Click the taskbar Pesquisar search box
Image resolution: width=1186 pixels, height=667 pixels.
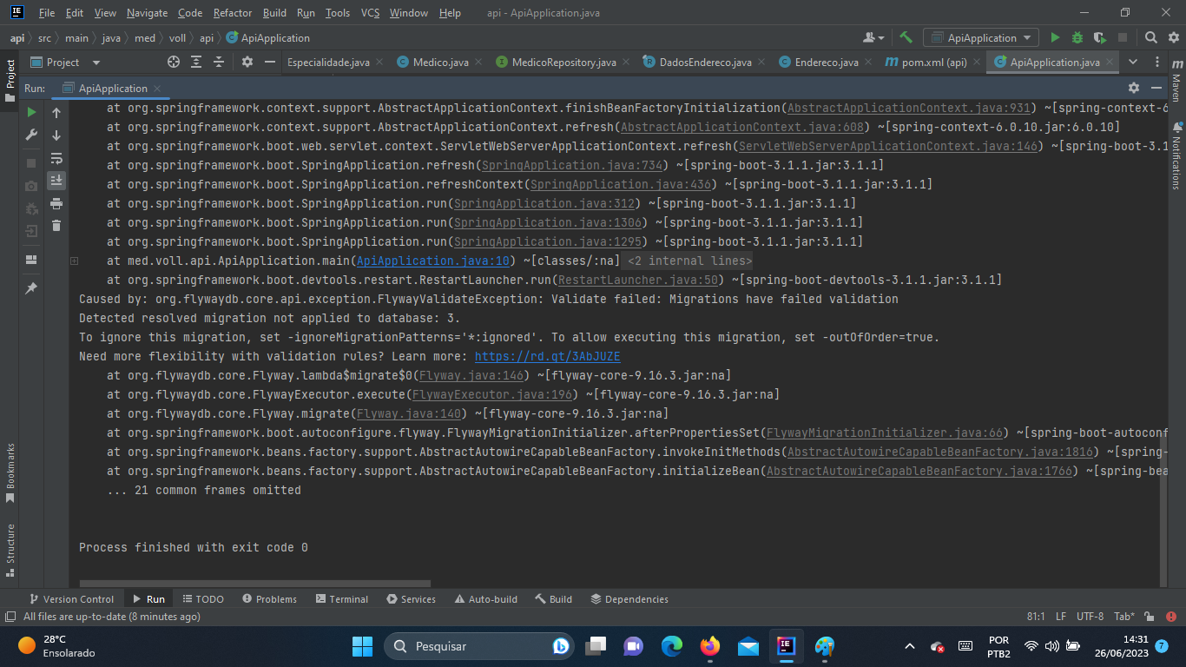tap(479, 646)
